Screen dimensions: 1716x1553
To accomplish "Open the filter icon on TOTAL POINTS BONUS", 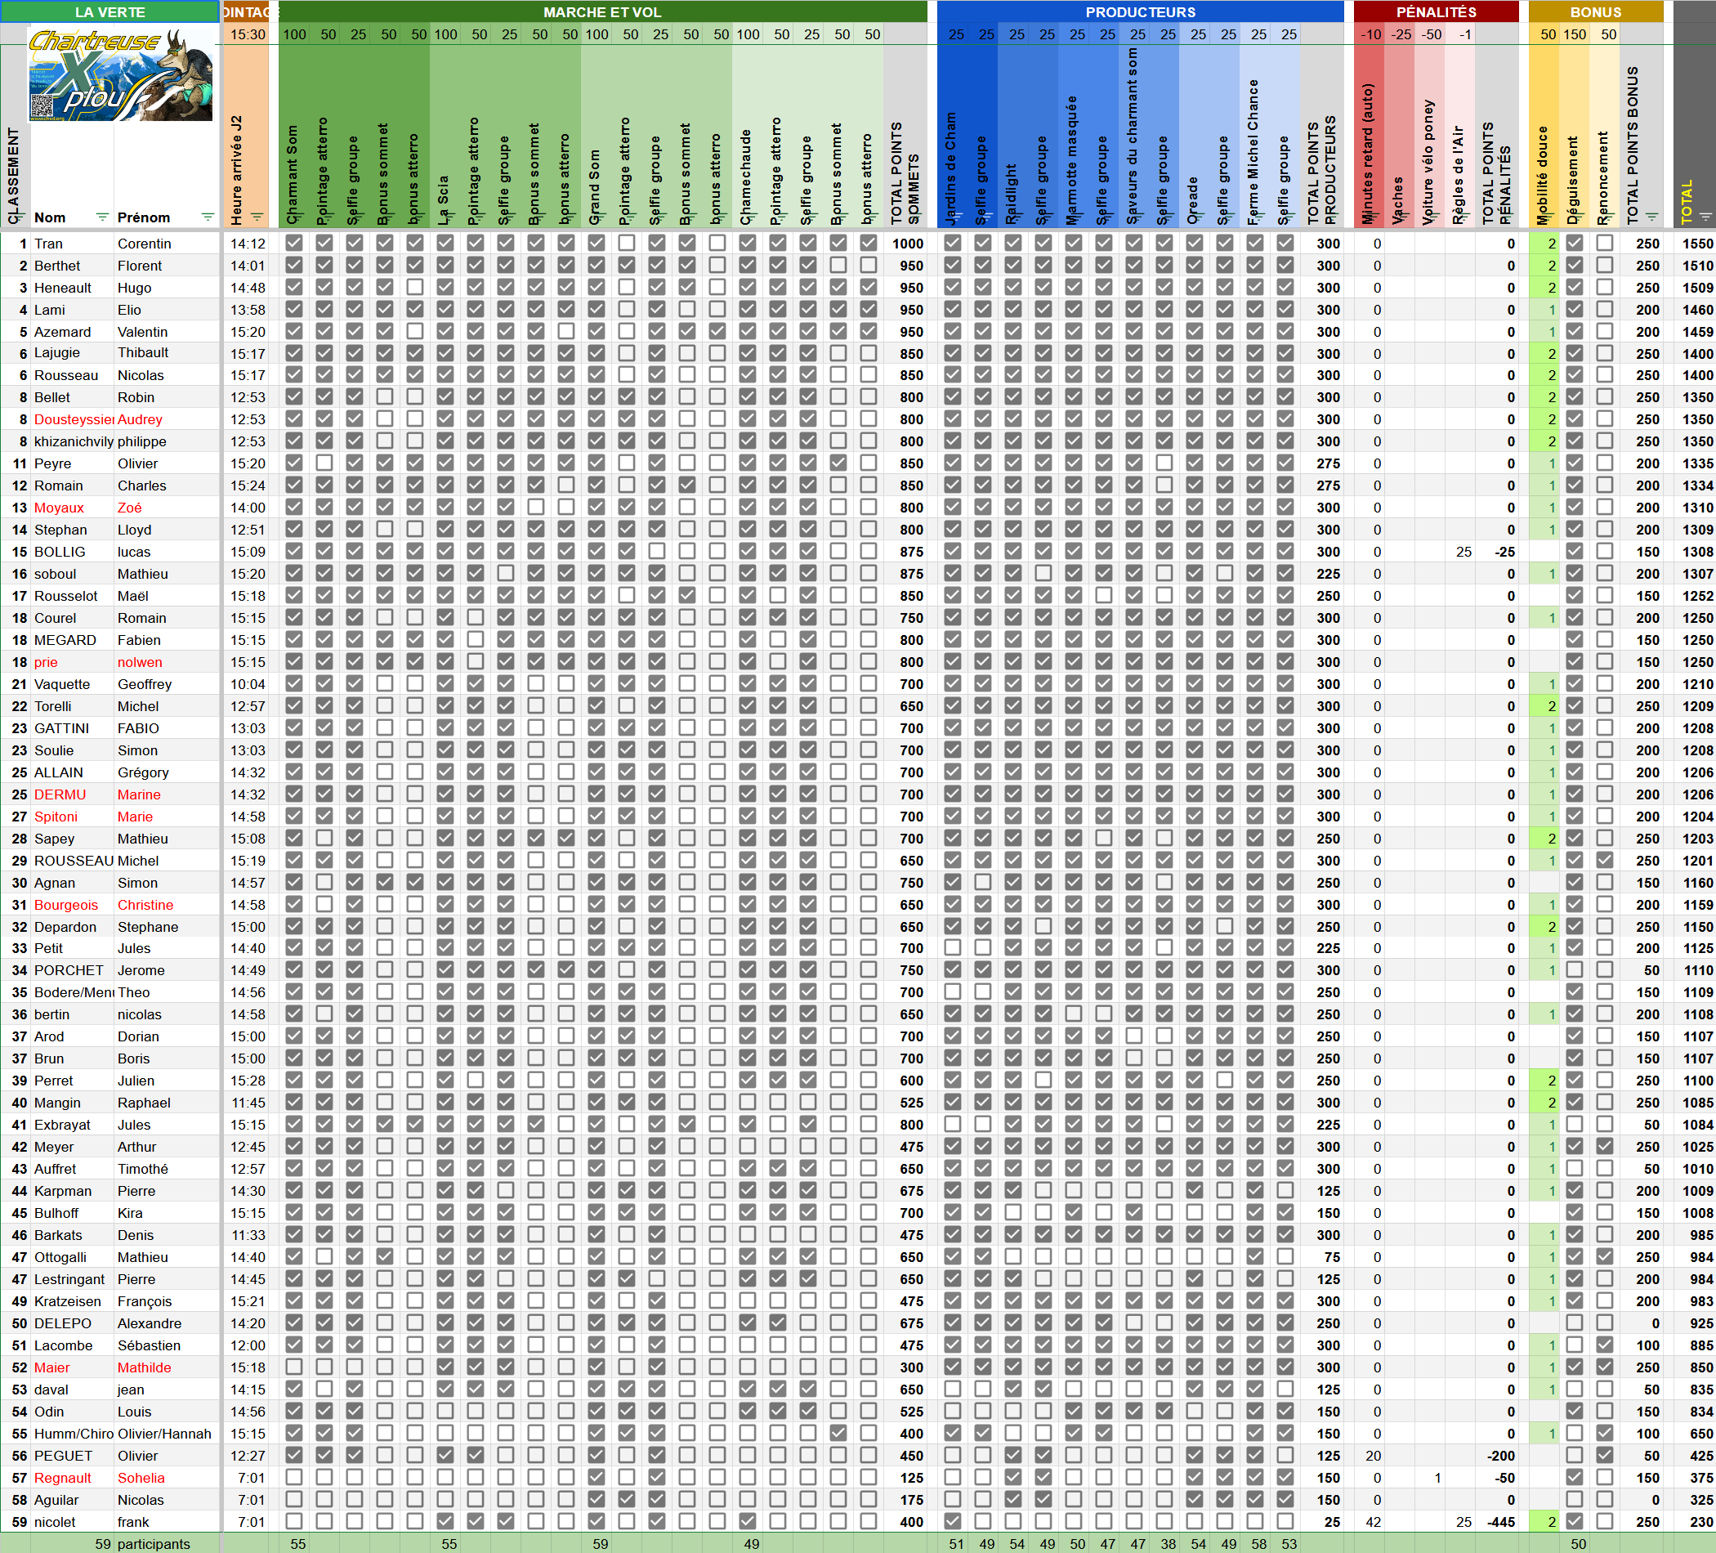I will (1651, 217).
